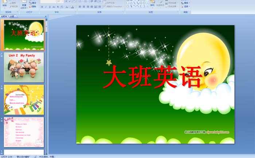Open the Quick Styles (快速样式) gallery

160,5
